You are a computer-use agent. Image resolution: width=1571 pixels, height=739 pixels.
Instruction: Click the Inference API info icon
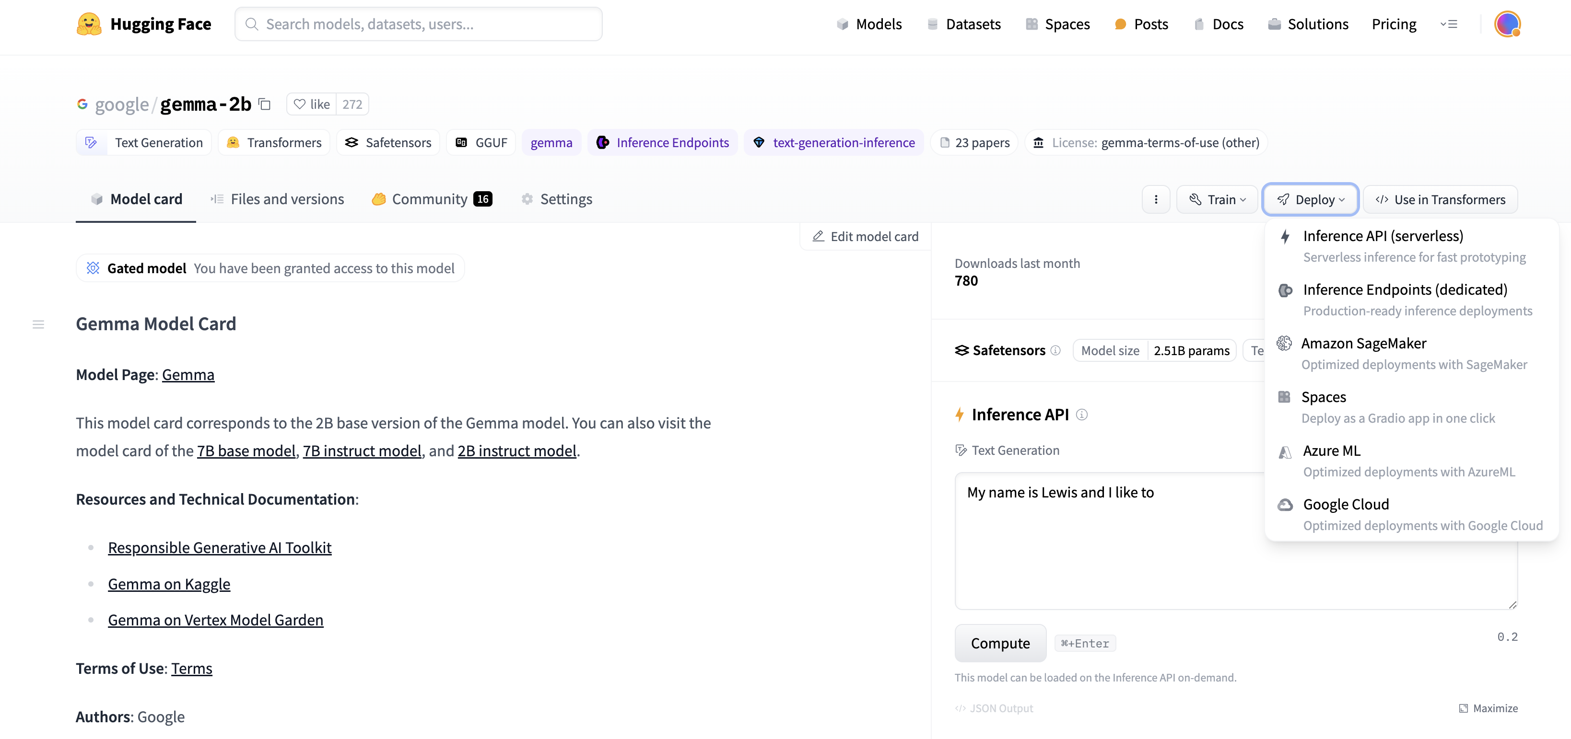(x=1082, y=415)
